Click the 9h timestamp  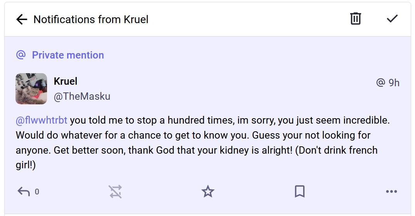(394, 83)
